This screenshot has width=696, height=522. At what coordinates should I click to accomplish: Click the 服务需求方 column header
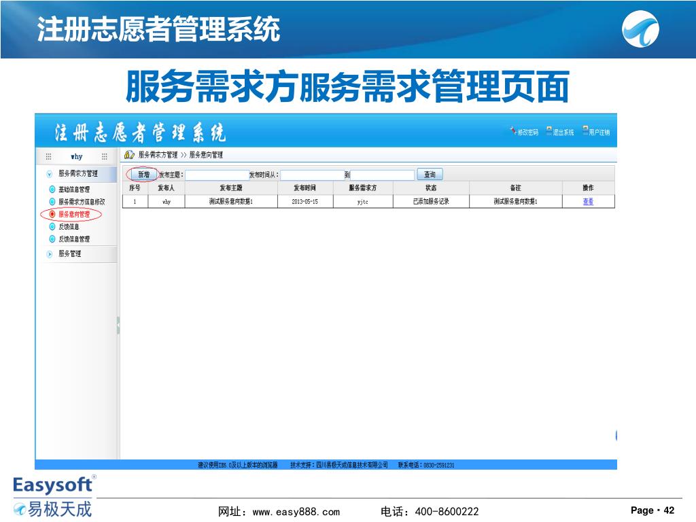click(x=363, y=188)
